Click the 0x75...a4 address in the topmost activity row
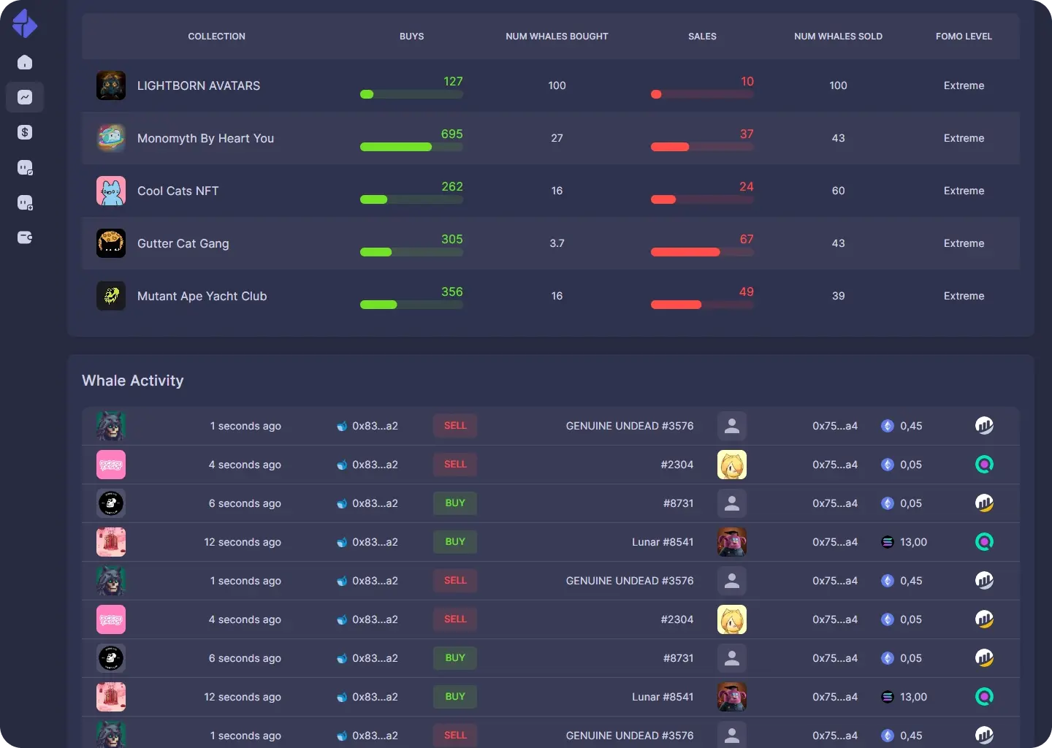Screen dimensions: 1052x748 pyautogui.click(x=835, y=426)
